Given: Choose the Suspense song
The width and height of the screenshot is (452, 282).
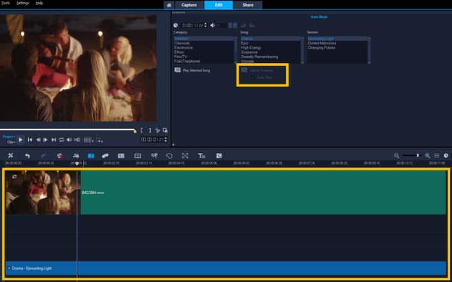Looking at the screenshot, I should click(x=249, y=53).
